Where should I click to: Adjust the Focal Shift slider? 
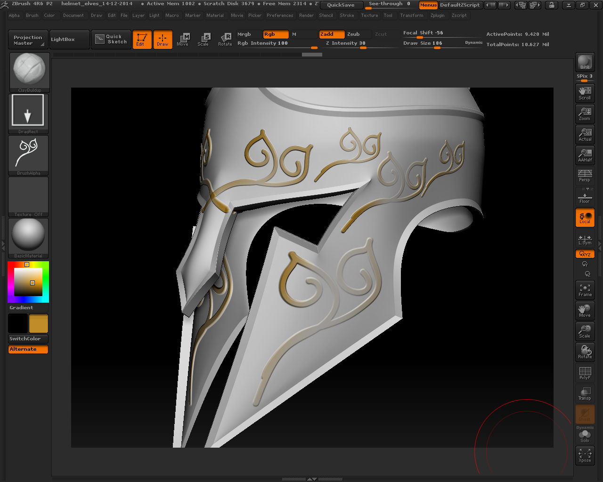click(x=442, y=33)
